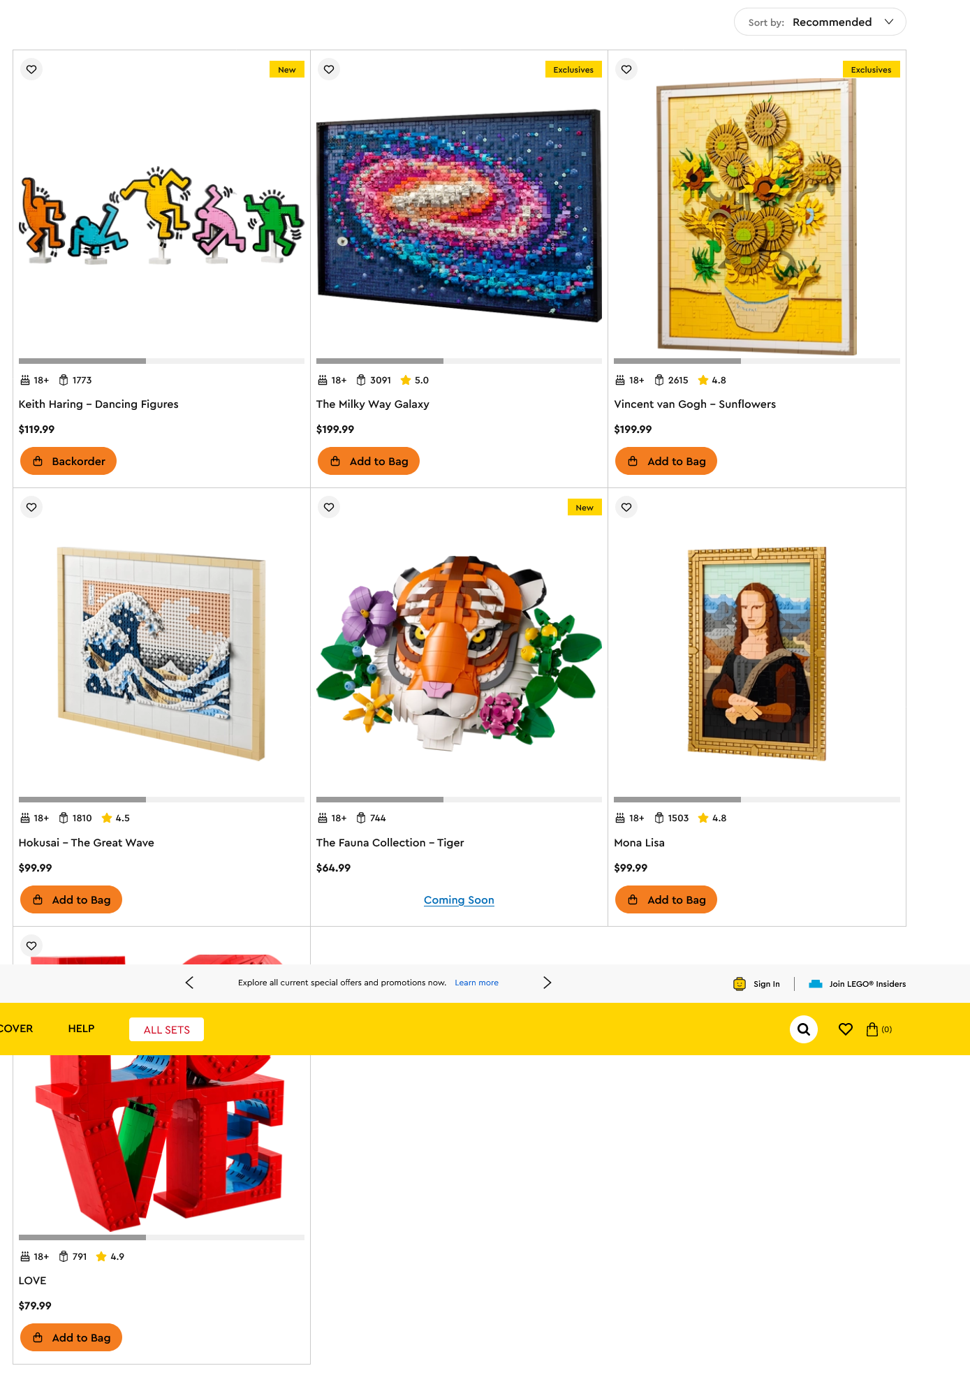Open the Vincent van Gogh Sunflowers image

coord(757,216)
